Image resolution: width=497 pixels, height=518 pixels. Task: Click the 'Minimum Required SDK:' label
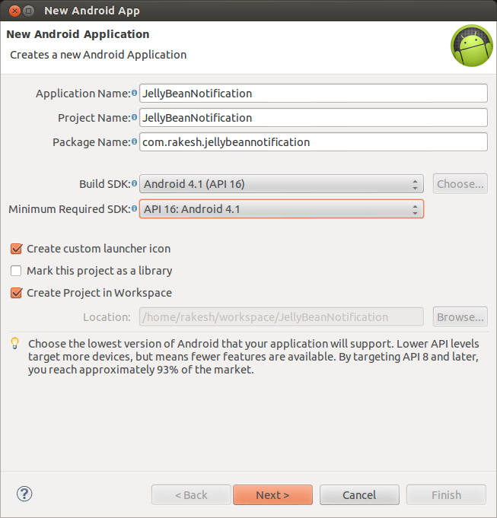pos(70,209)
